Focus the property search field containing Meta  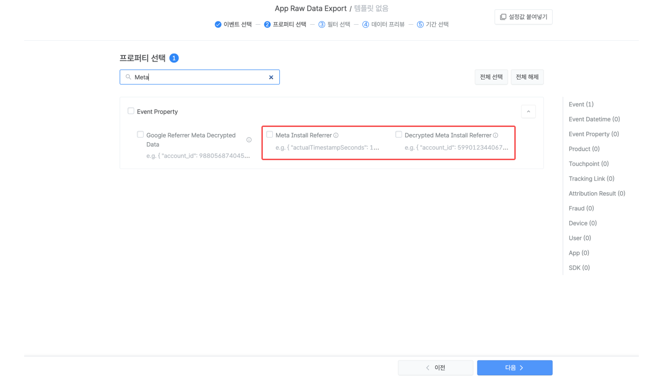(x=199, y=77)
